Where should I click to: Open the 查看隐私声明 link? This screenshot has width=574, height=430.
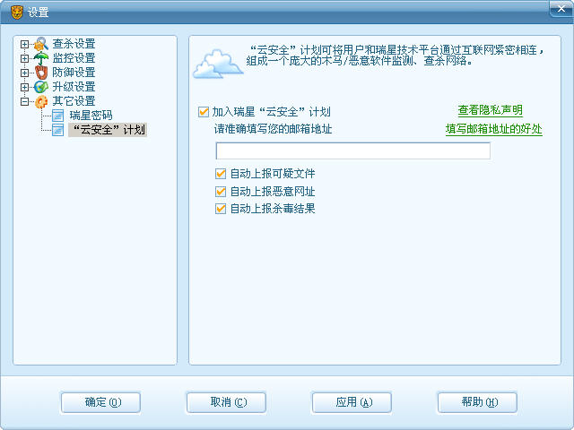(x=491, y=110)
